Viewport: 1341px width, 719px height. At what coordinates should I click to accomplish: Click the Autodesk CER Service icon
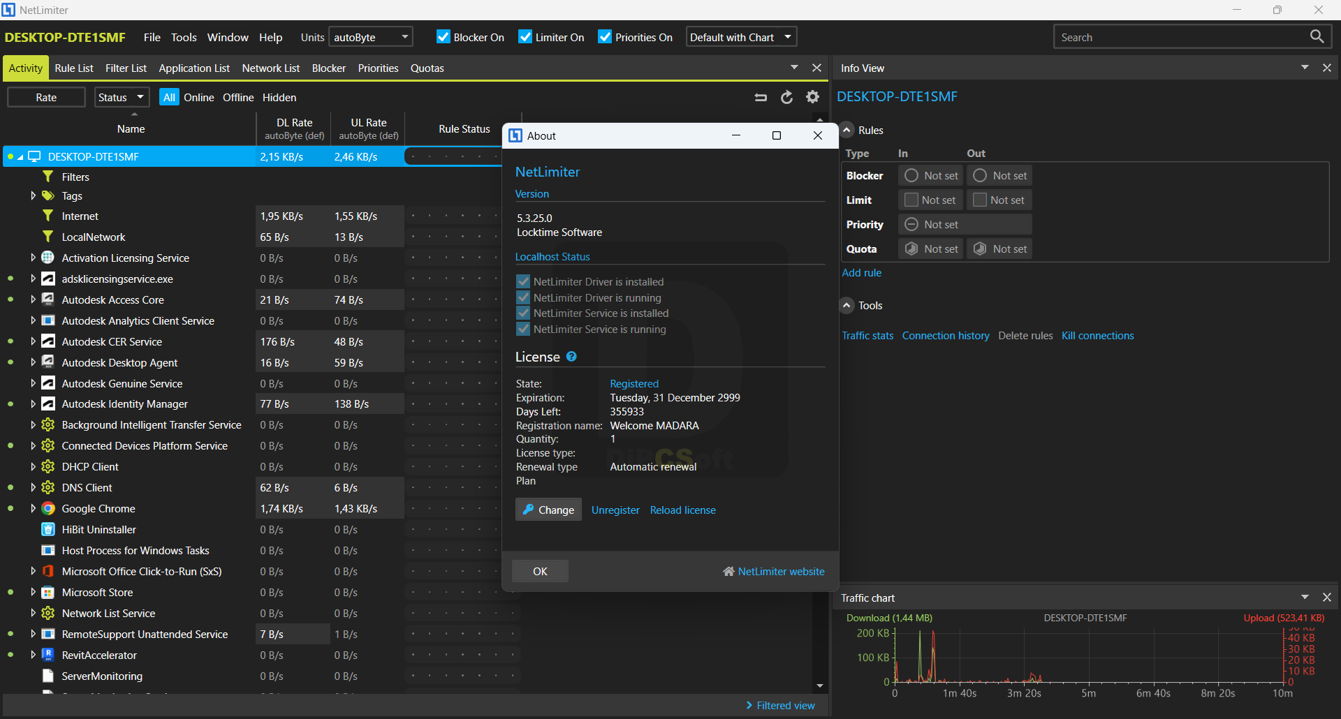tap(48, 341)
